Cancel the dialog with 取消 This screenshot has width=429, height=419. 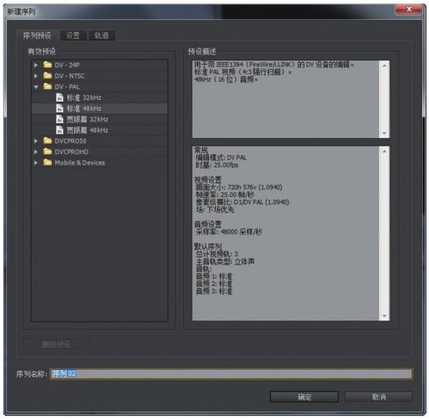pyautogui.click(x=379, y=396)
